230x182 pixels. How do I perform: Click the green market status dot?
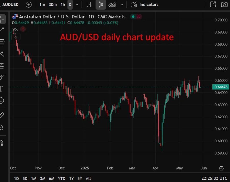coord(133,17)
